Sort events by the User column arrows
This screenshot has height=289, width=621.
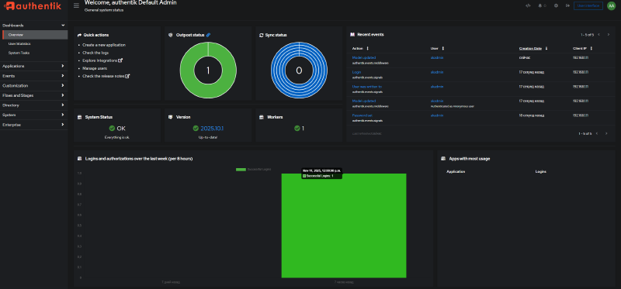pyautogui.click(x=442, y=48)
